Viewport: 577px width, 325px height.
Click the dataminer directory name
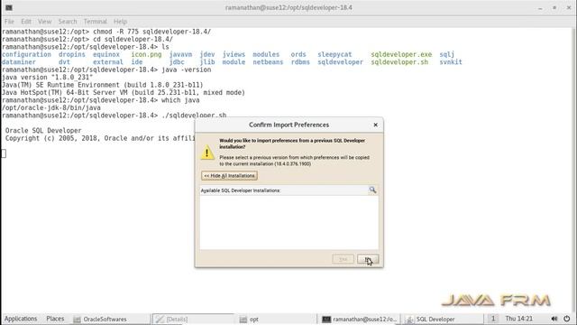click(x=19, y=62)
